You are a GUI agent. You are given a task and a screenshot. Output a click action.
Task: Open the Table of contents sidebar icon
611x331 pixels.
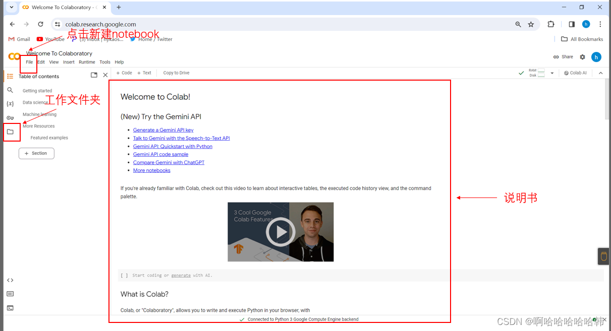pyautogui.click(x=10, y=76)
